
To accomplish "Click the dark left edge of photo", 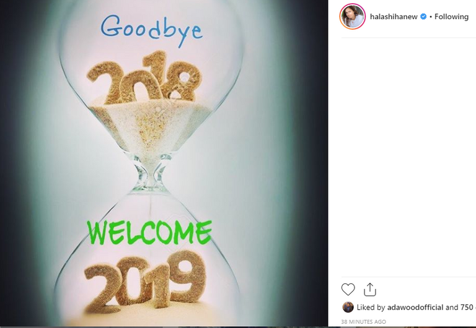I will [12, 164].
